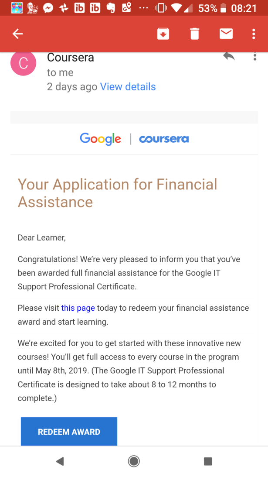Tap the email heading 'Your Application for Financial Assistance'

pos(117,193)
